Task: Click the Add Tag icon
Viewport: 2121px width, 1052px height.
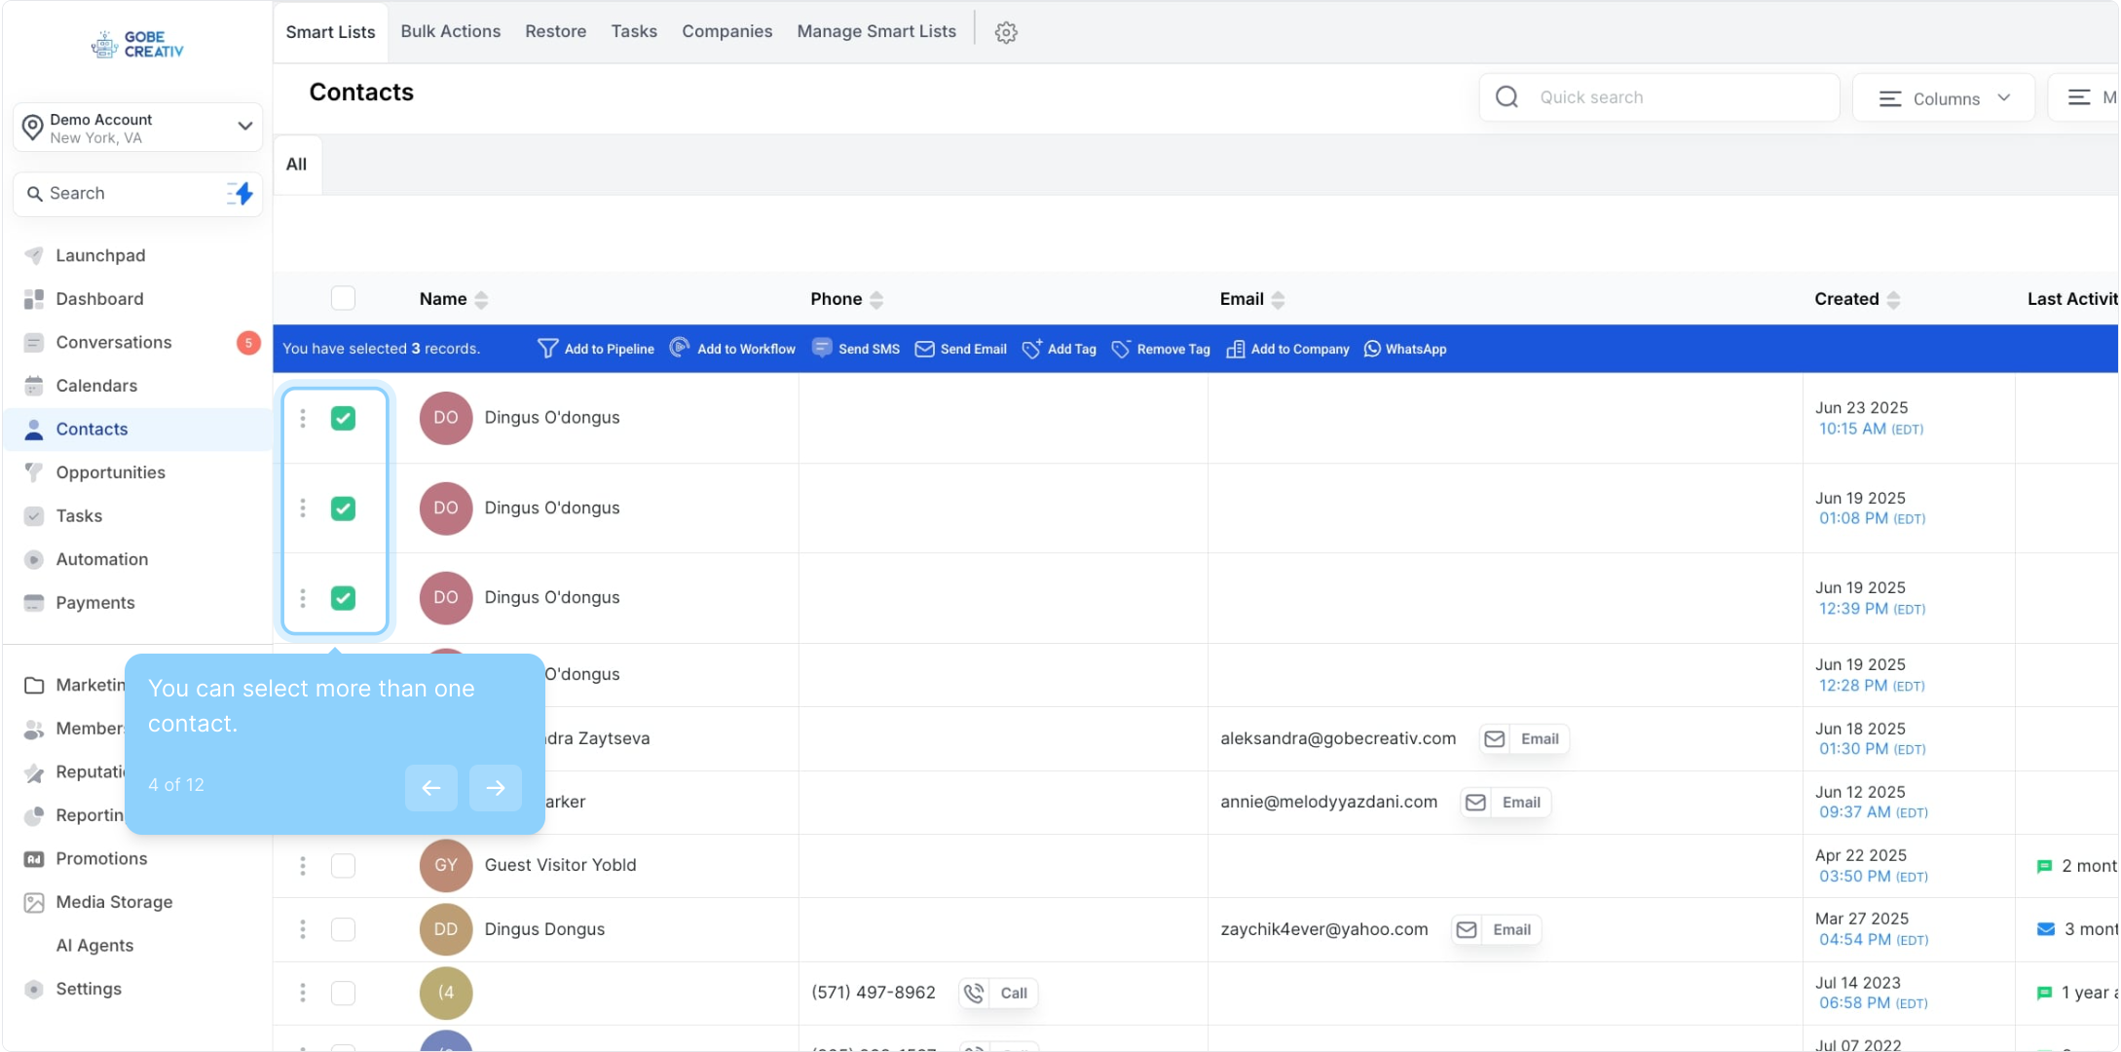Action: tap(1031, 349)
